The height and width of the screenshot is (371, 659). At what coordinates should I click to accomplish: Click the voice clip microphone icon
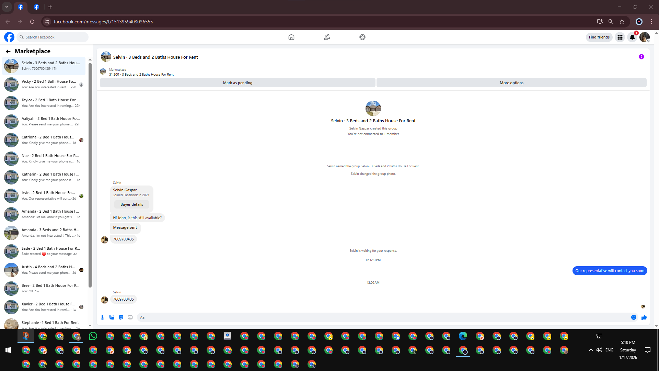pyautogui.click(x=102, y=317)
